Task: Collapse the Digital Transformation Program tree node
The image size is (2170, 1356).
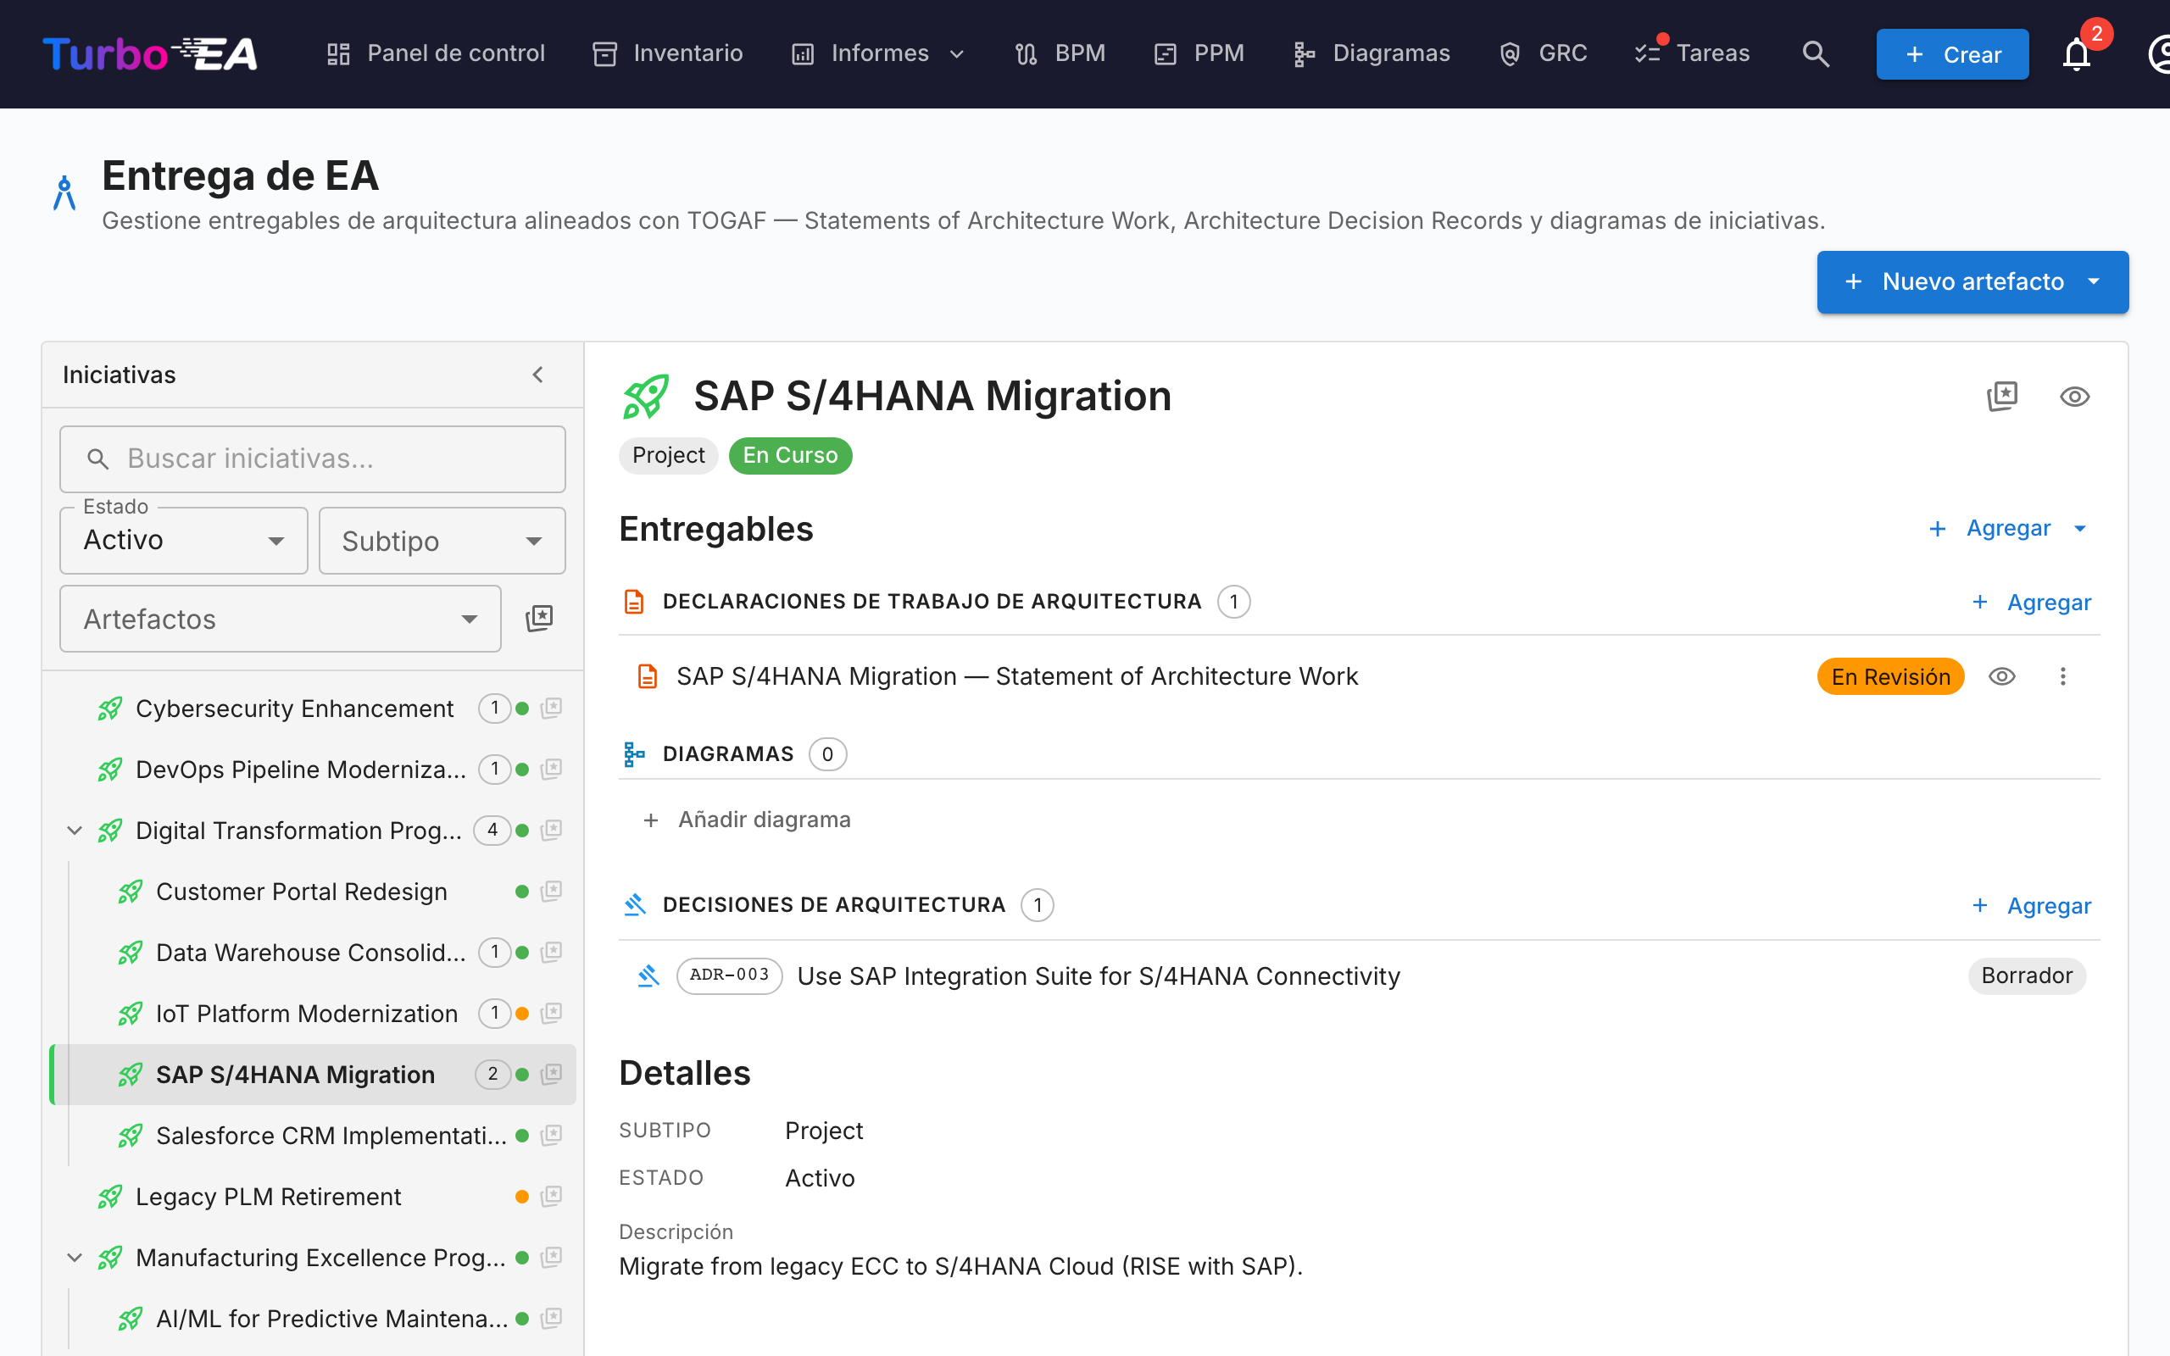Action: tap(75, 831)
